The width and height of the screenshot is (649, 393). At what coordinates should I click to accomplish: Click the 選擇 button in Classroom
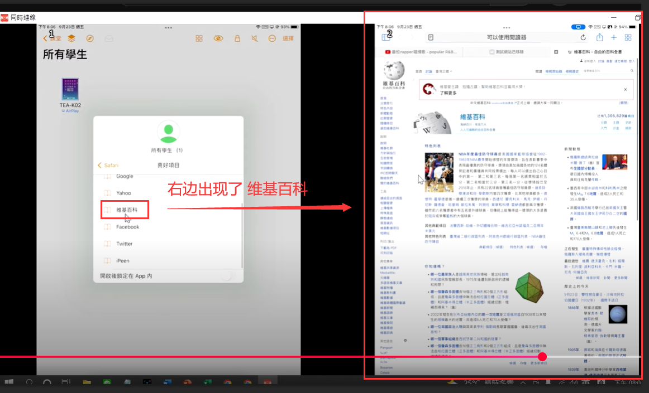[288, 38]
